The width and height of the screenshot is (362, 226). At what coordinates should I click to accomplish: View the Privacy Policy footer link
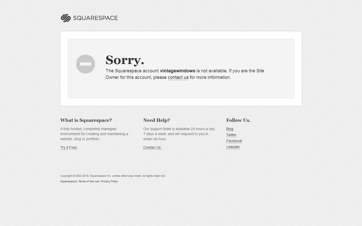coord(109,181)
